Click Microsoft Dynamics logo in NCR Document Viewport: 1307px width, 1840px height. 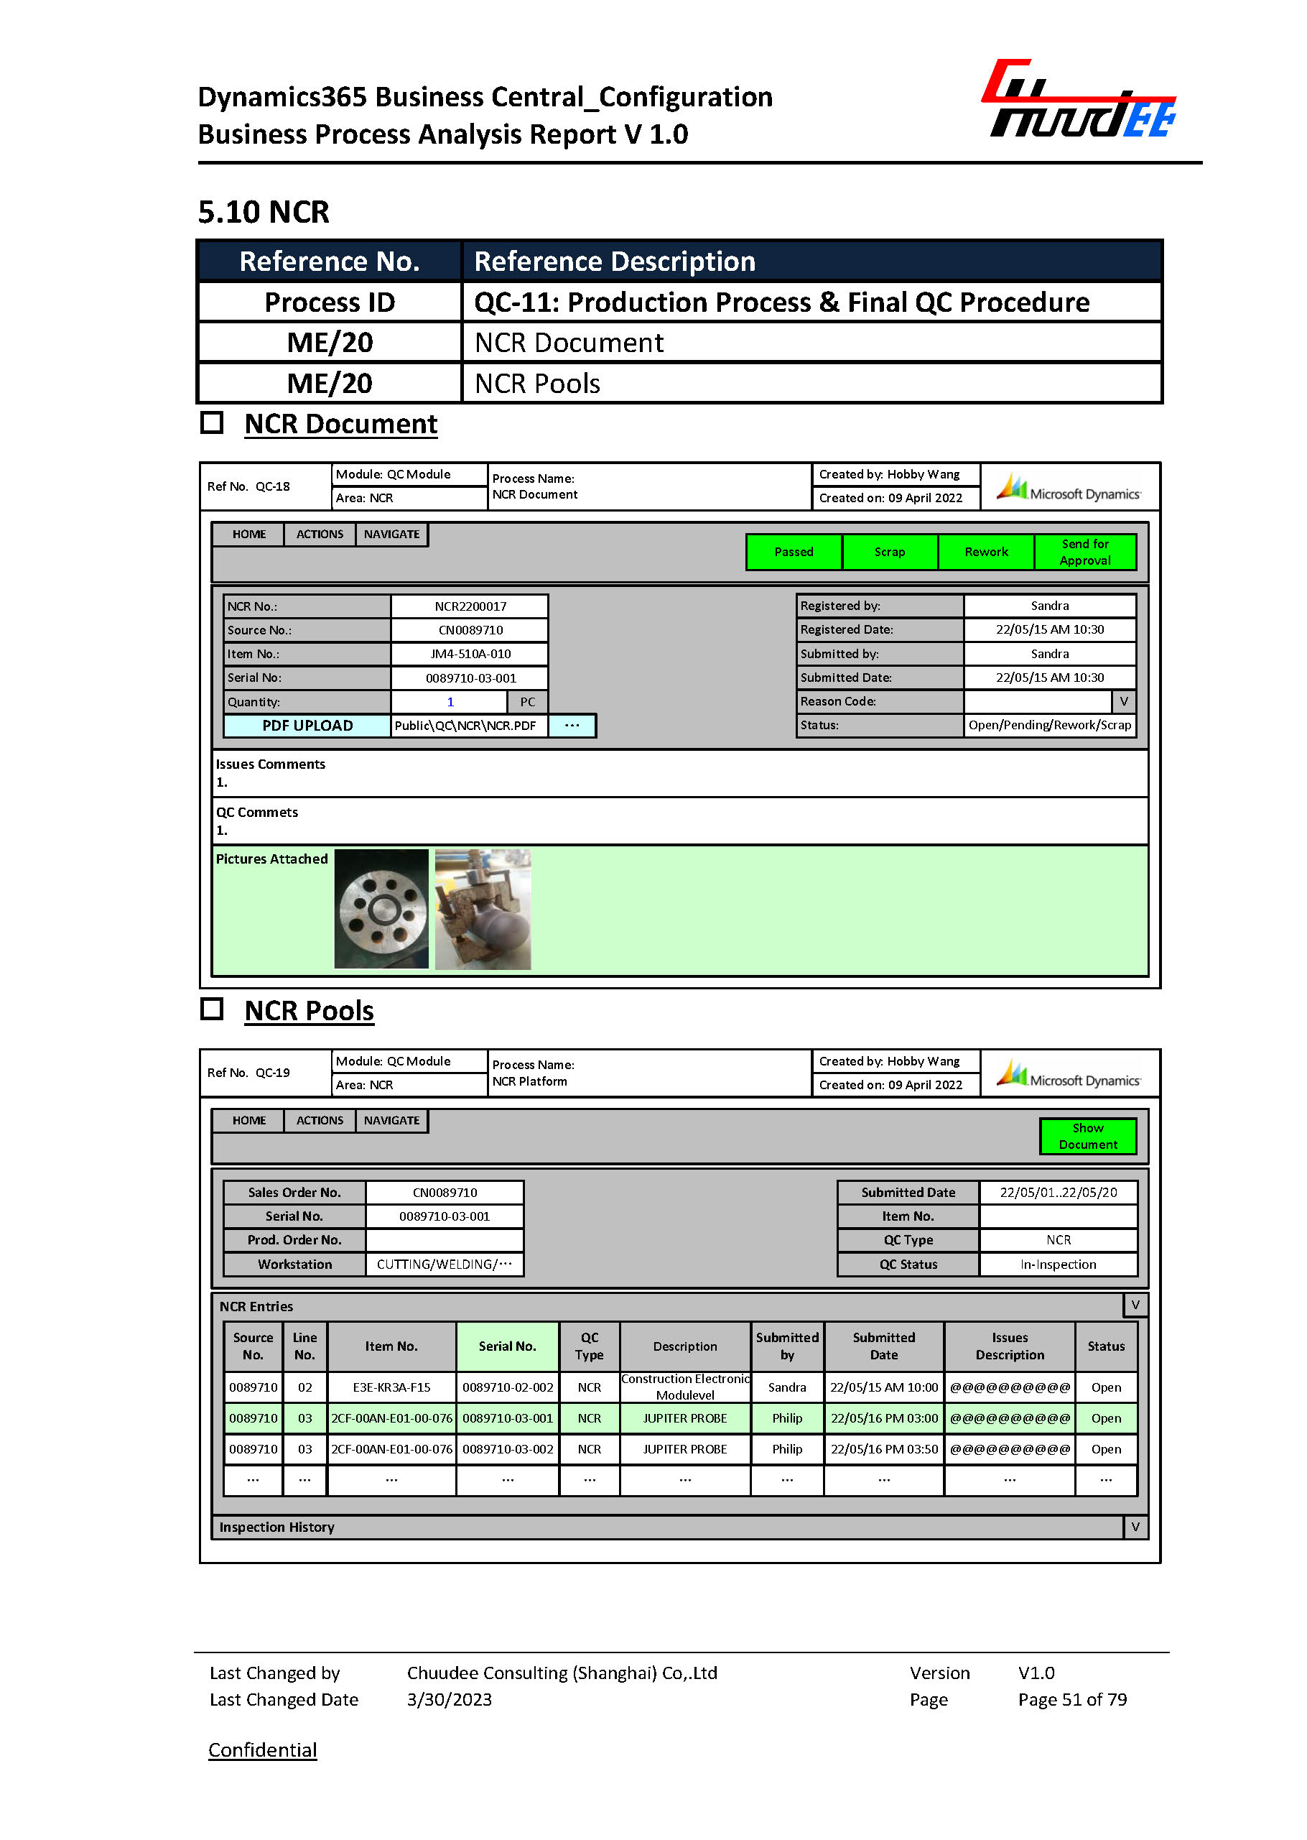tap(1069, 487)
